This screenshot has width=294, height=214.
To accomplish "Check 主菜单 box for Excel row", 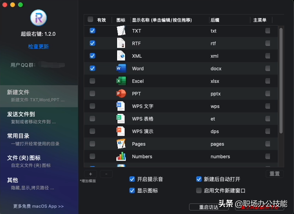I will tap(268, 81).
